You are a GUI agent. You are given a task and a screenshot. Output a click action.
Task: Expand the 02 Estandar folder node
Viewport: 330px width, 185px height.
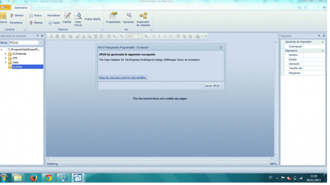pos(5,54)
